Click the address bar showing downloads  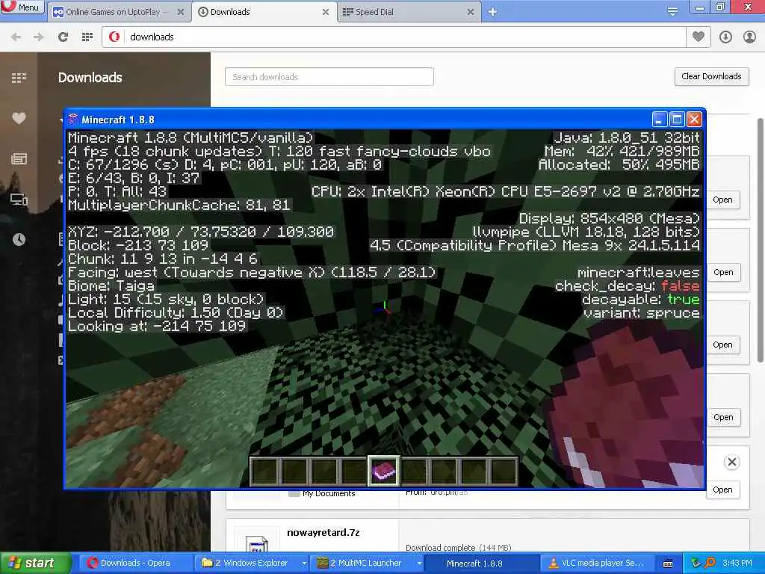394,37
